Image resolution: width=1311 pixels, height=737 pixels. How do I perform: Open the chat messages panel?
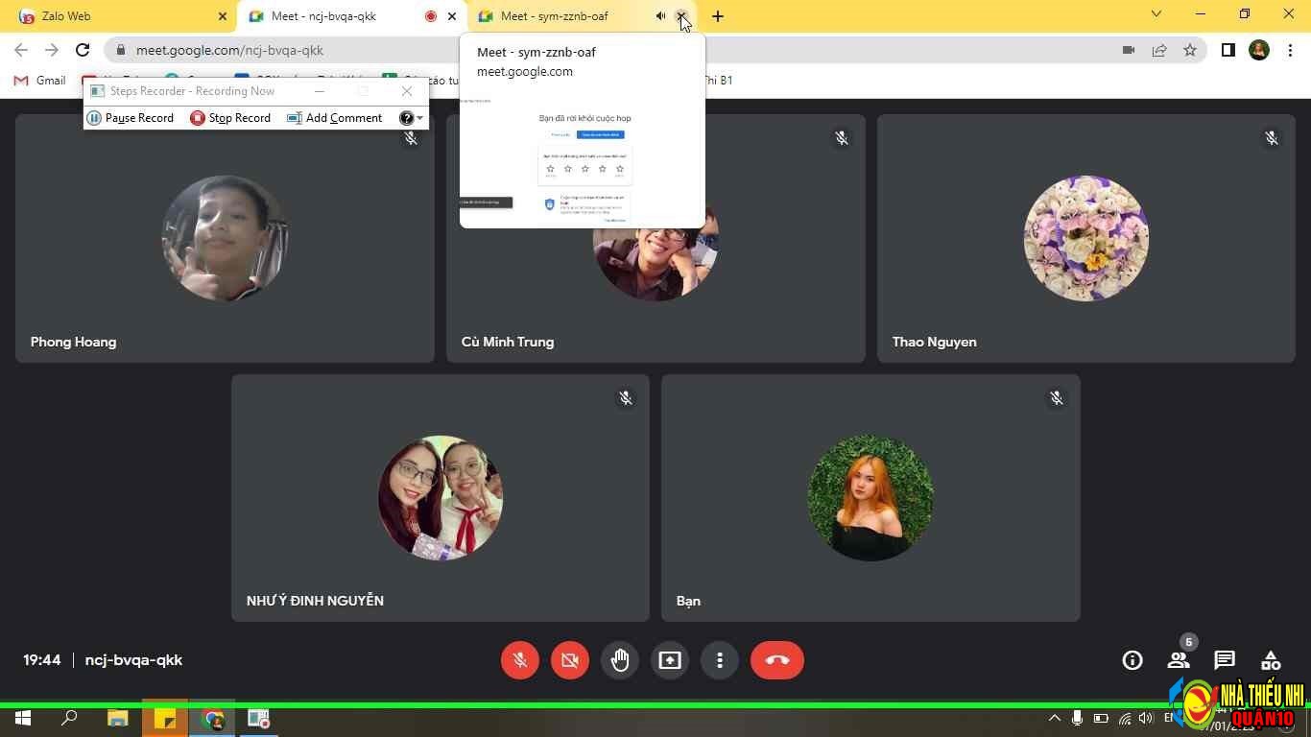[1225, 660]
